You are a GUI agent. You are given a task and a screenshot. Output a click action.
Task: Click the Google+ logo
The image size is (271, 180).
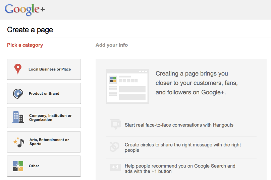(24, 9)
